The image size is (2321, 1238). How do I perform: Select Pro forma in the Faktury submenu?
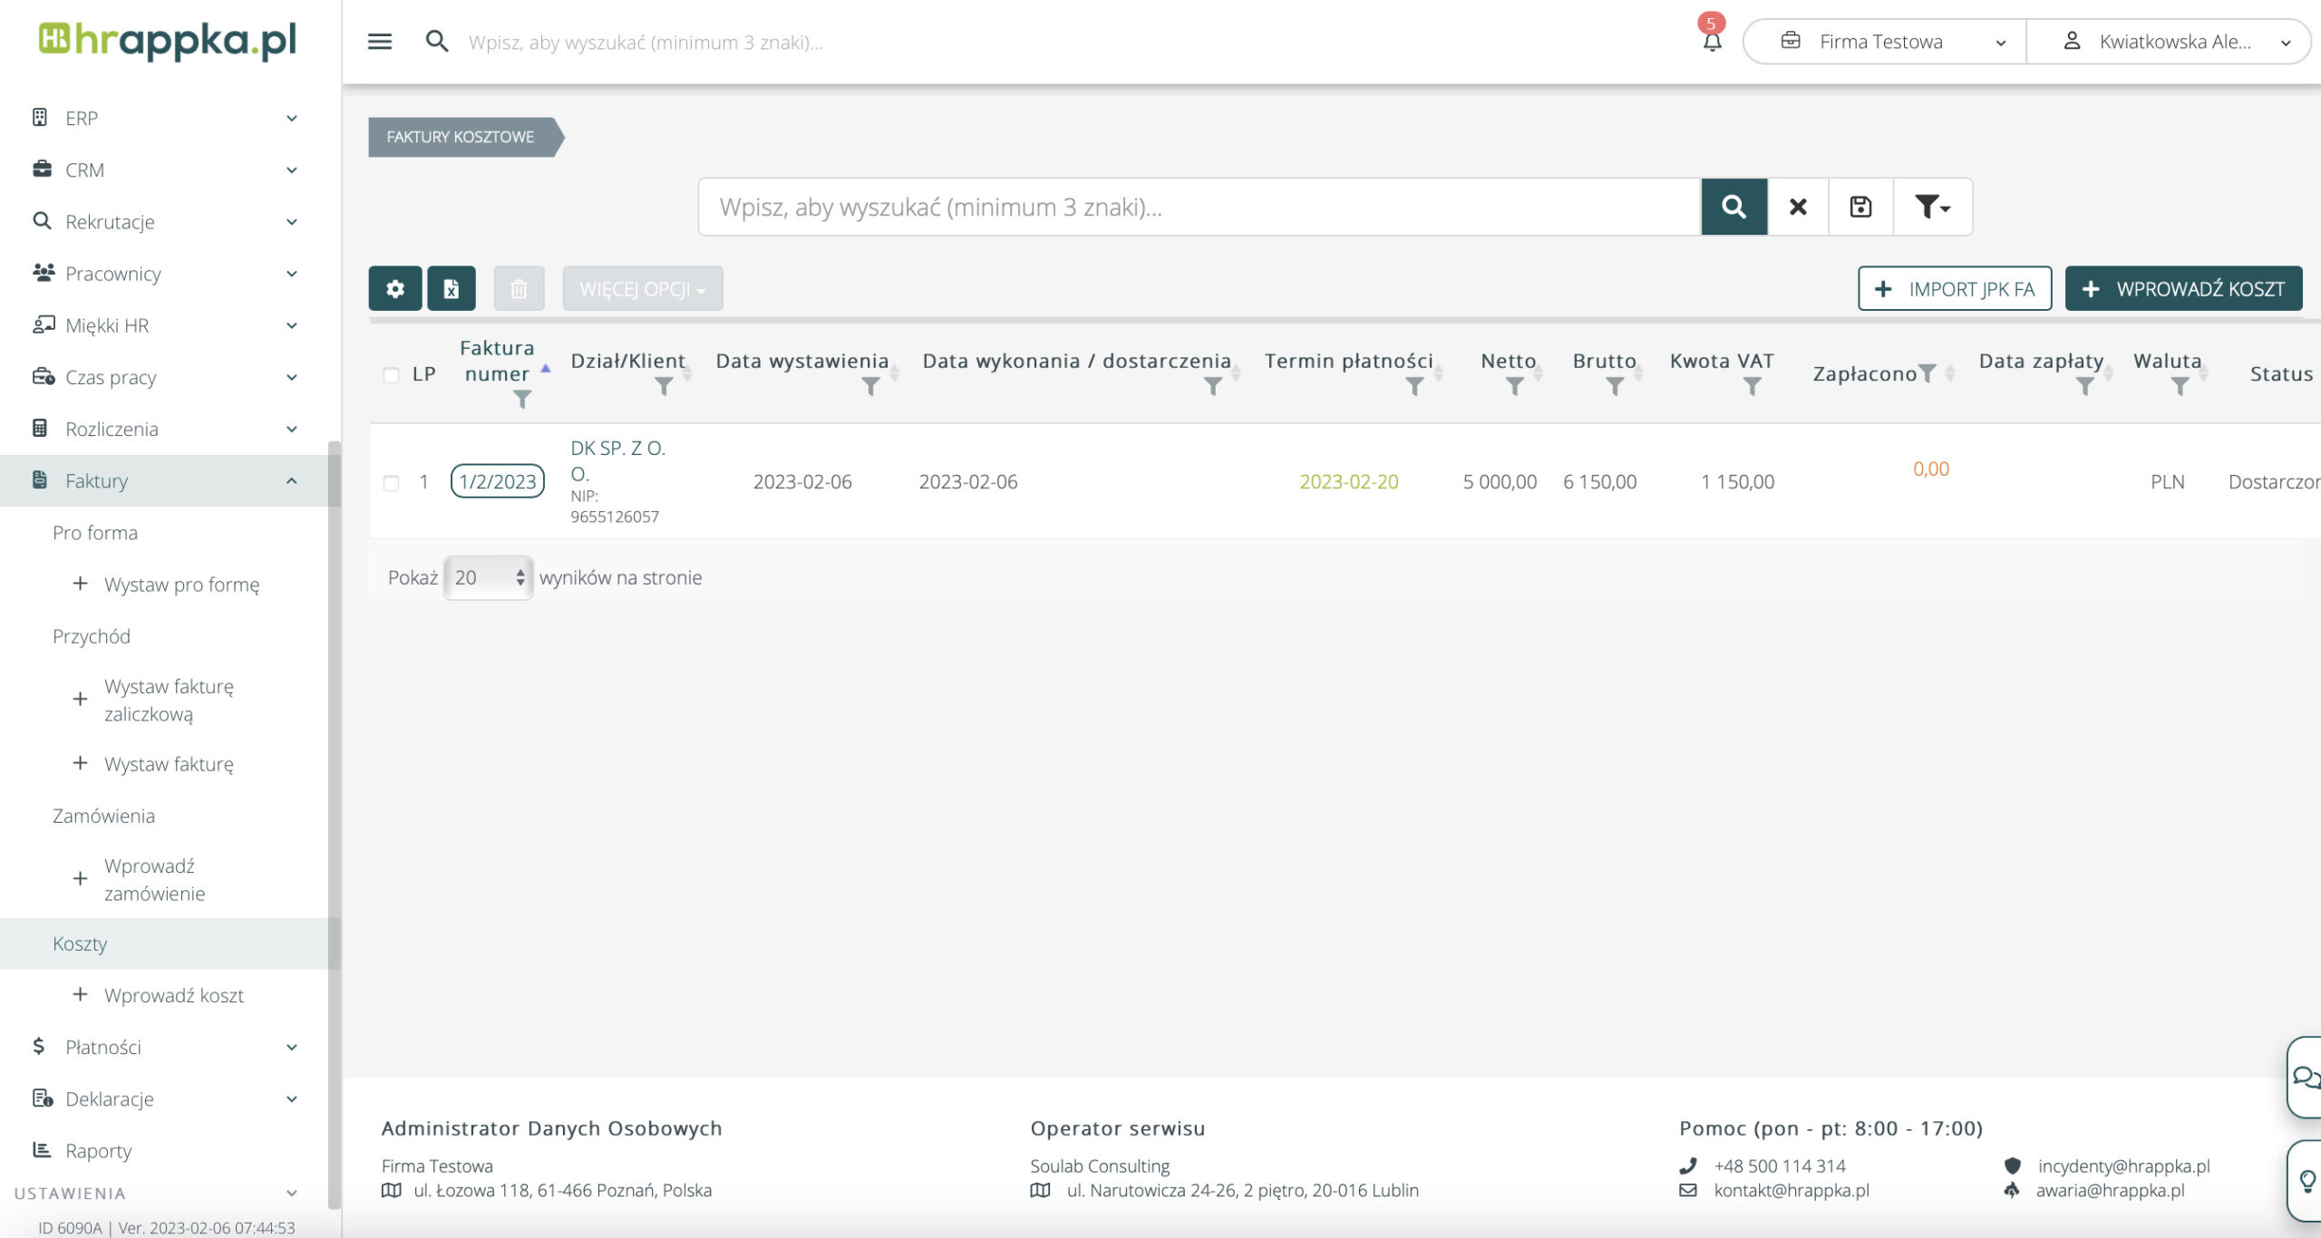pos(95,533)
